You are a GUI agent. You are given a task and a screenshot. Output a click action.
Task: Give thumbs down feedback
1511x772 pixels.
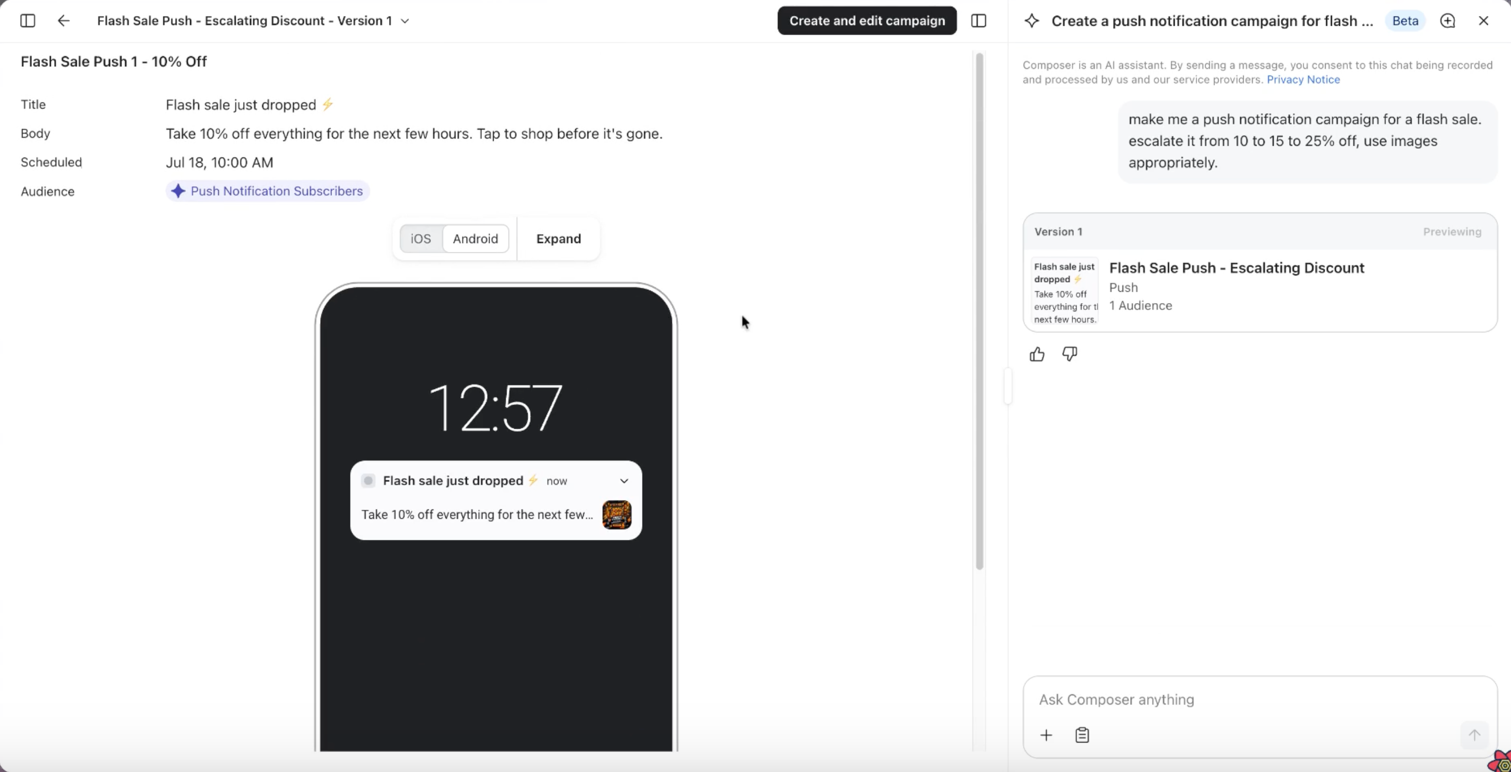tap(1069, 354)
